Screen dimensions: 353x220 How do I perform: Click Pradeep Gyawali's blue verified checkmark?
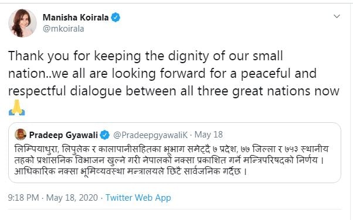[105, 135]
